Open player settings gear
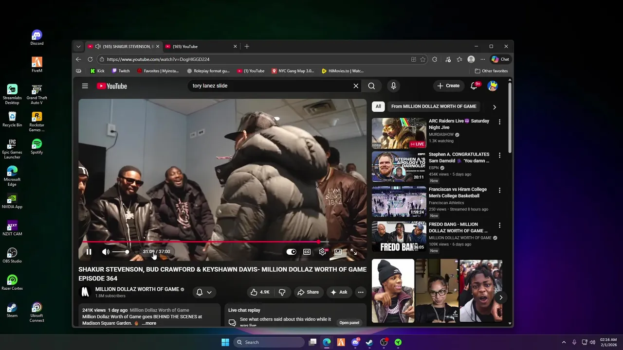The width and height of the screenshot is (623, 350). 322,252
